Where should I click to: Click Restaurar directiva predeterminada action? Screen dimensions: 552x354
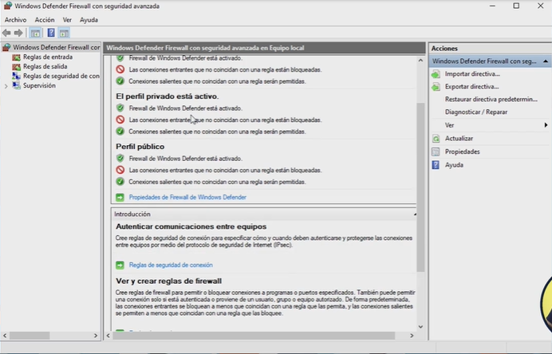pyautogui.click(x=491, y=99)
